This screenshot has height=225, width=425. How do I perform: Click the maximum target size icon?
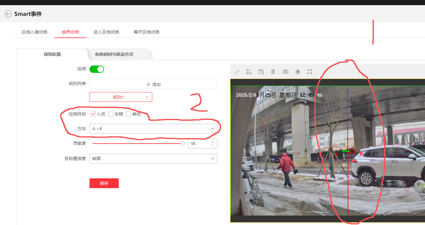(x=261, y=72)
